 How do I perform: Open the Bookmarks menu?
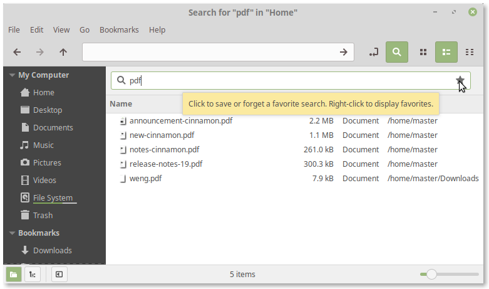119,29
